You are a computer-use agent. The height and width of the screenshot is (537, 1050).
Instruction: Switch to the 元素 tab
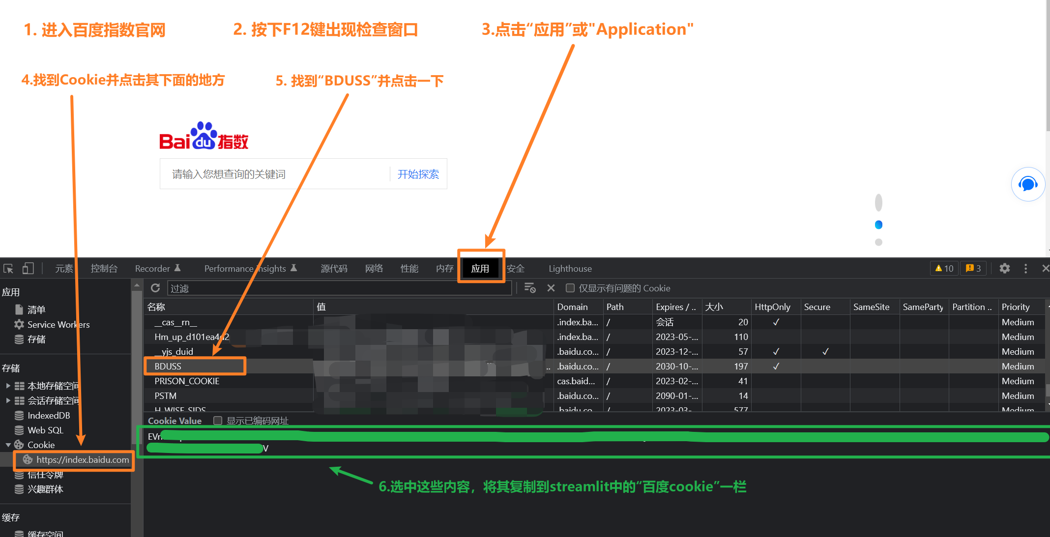[64, 268]
